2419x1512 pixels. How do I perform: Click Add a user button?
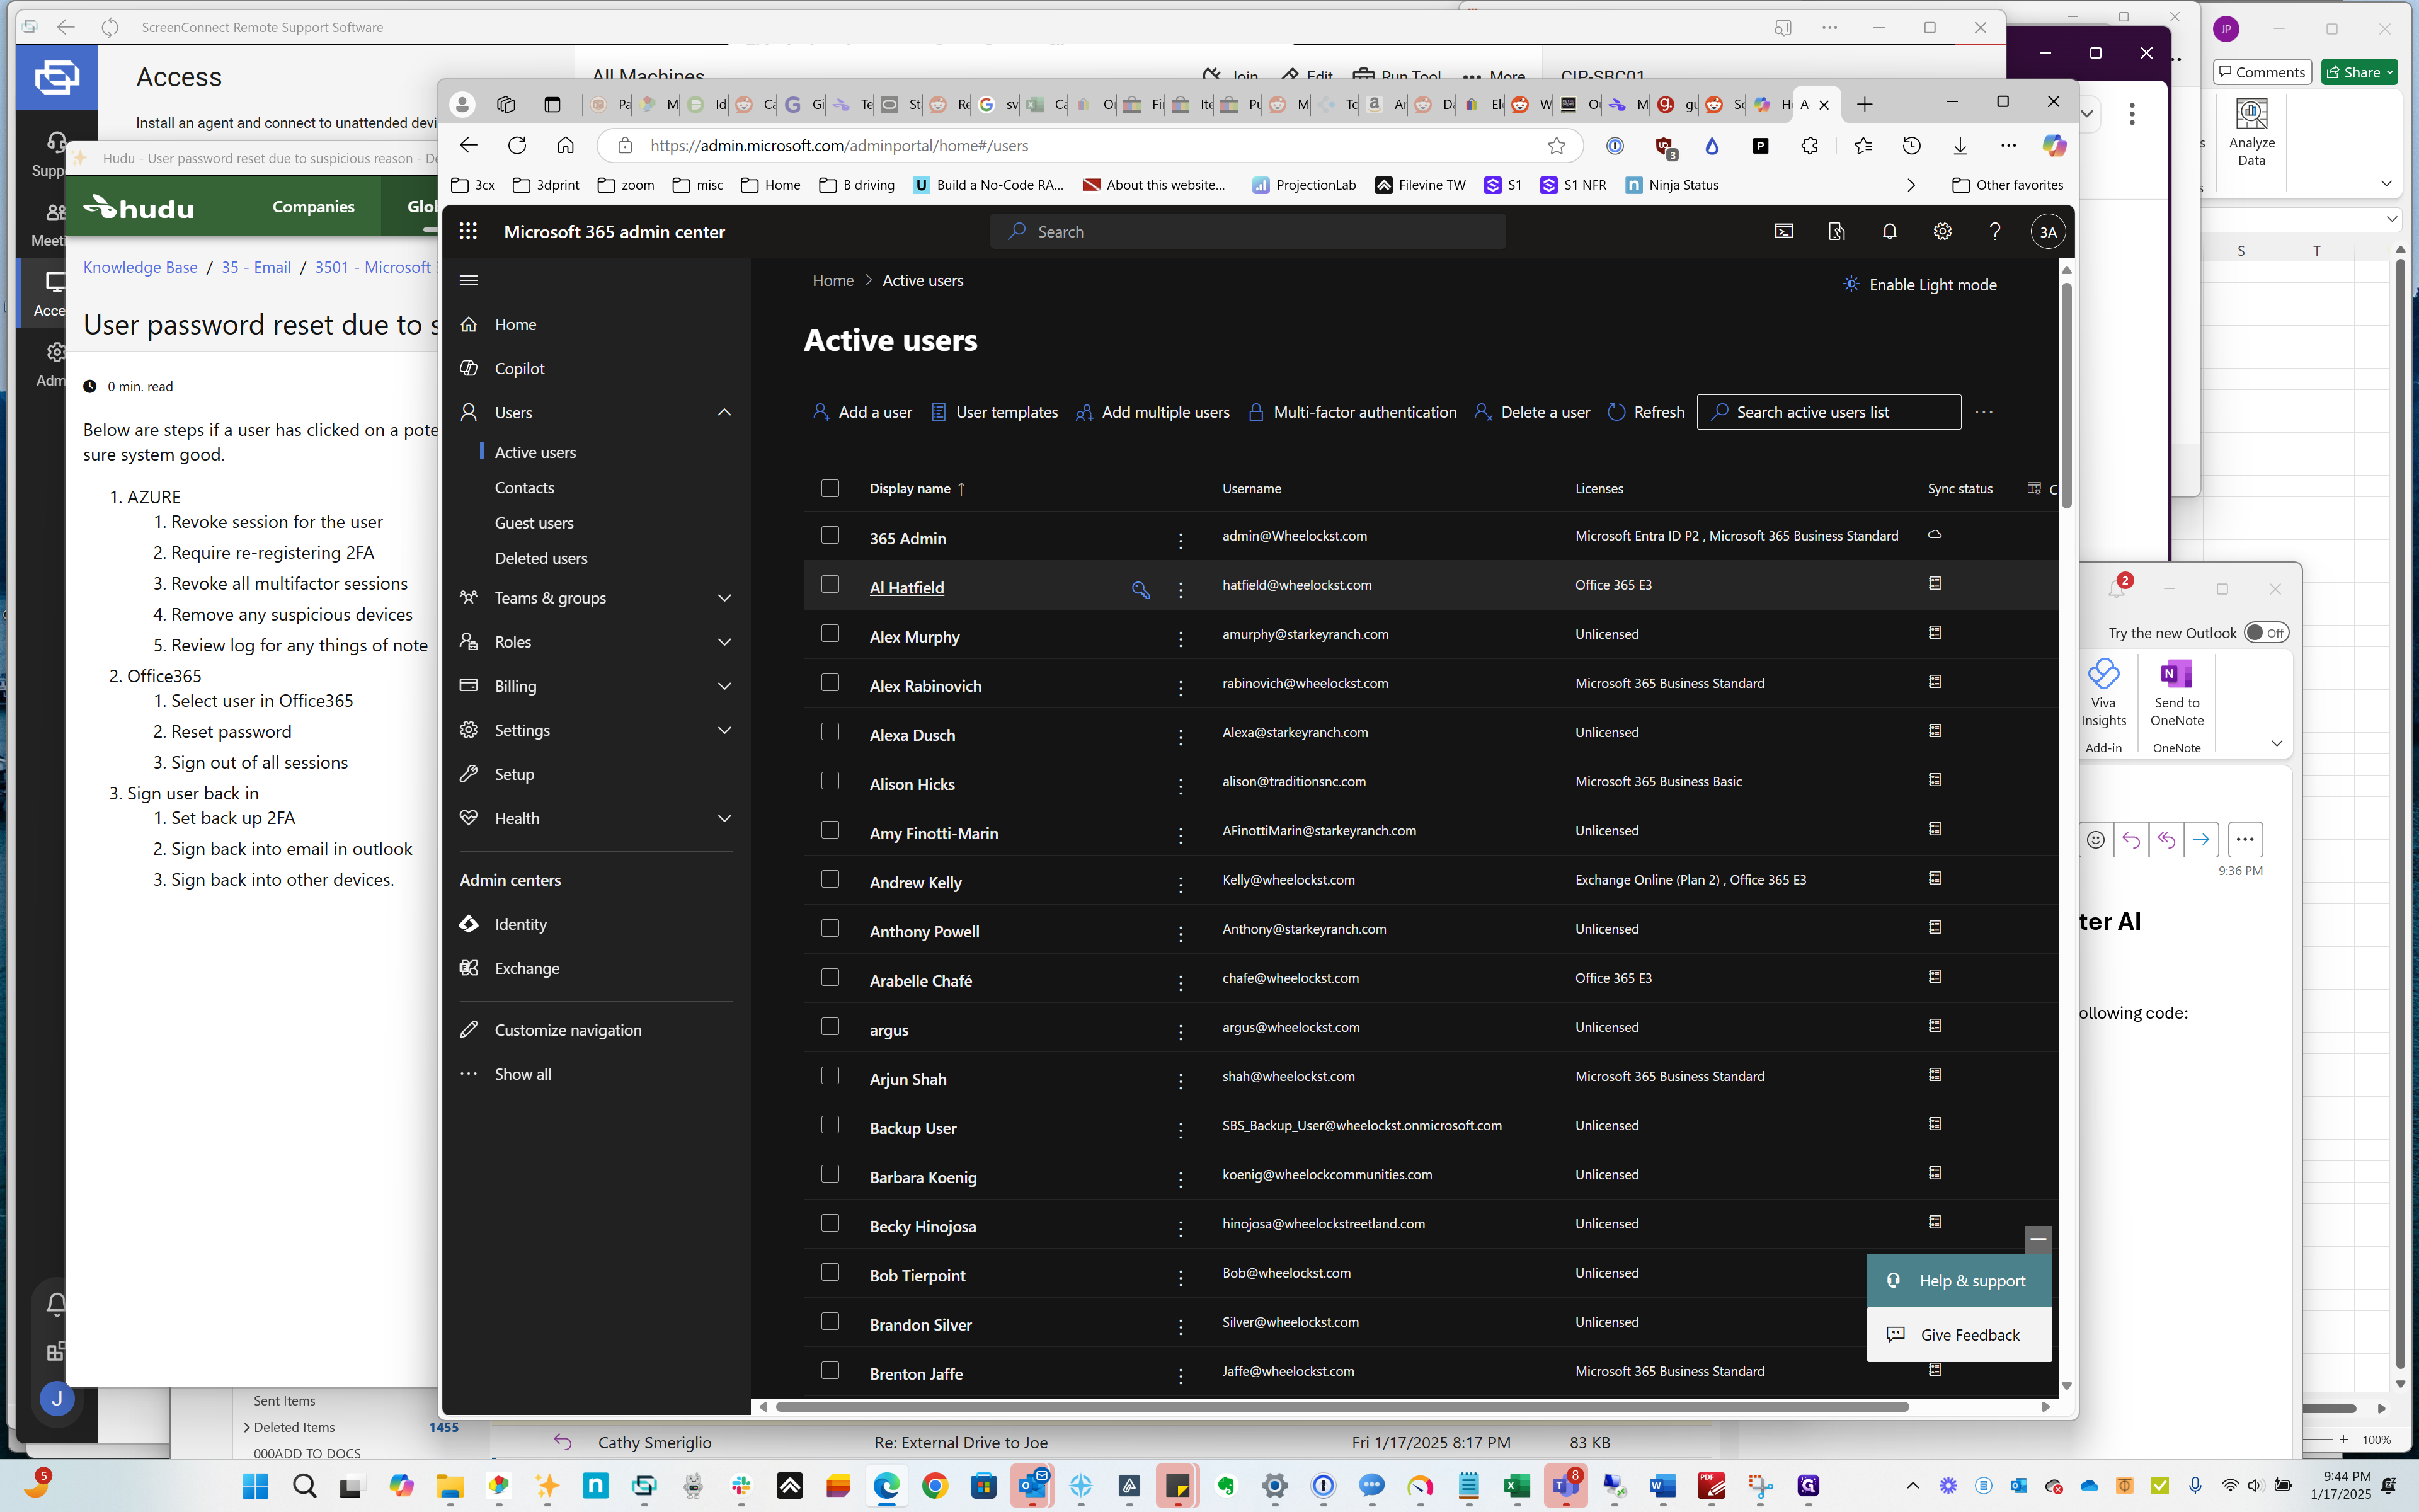point(862,412)
